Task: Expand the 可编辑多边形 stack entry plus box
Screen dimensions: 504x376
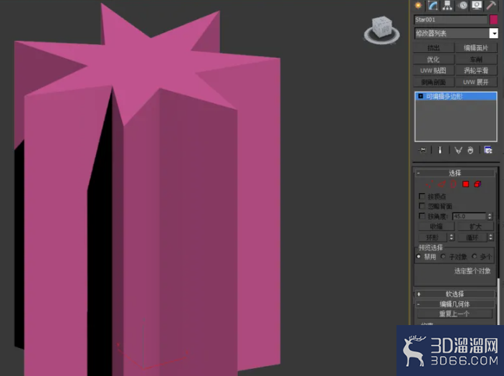Action: [x=420, y=96]
